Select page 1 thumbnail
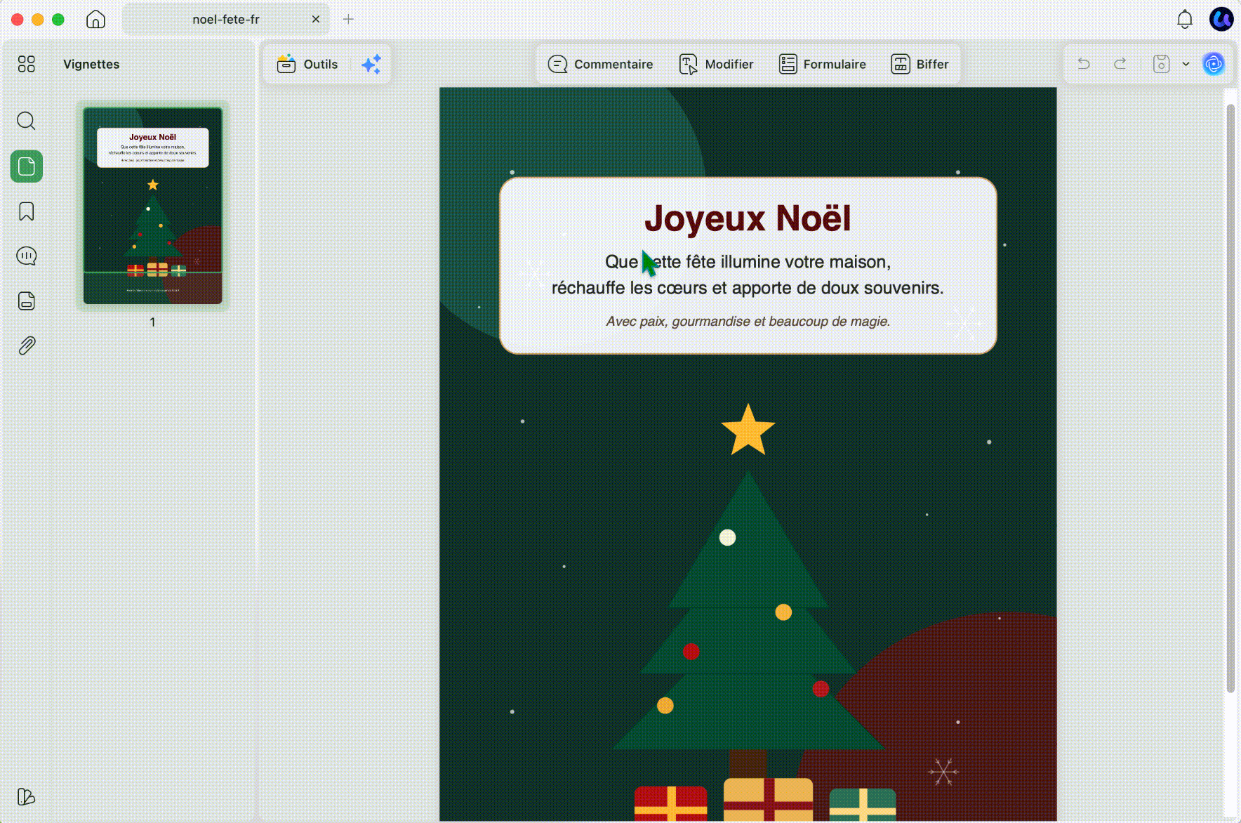This screenshot has width=1241, height=823. pos(152,206)
